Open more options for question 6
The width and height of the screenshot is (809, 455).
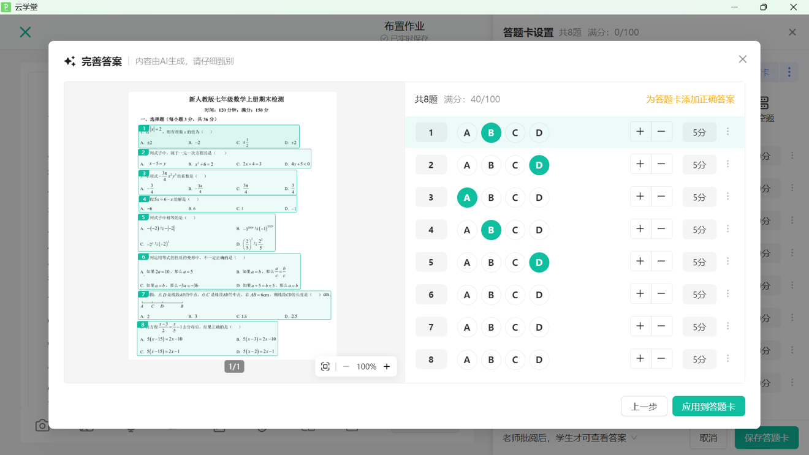(728, 294)
